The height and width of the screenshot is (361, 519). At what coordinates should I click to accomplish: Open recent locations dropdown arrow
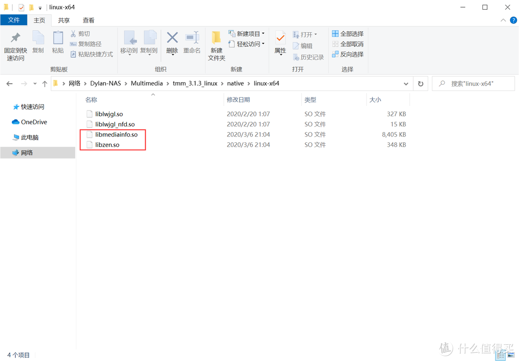35,84
